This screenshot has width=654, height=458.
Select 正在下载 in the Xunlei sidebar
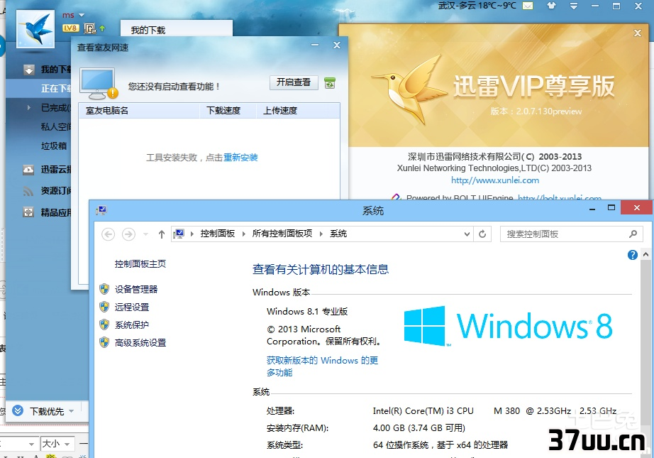(x=56, y=89)
